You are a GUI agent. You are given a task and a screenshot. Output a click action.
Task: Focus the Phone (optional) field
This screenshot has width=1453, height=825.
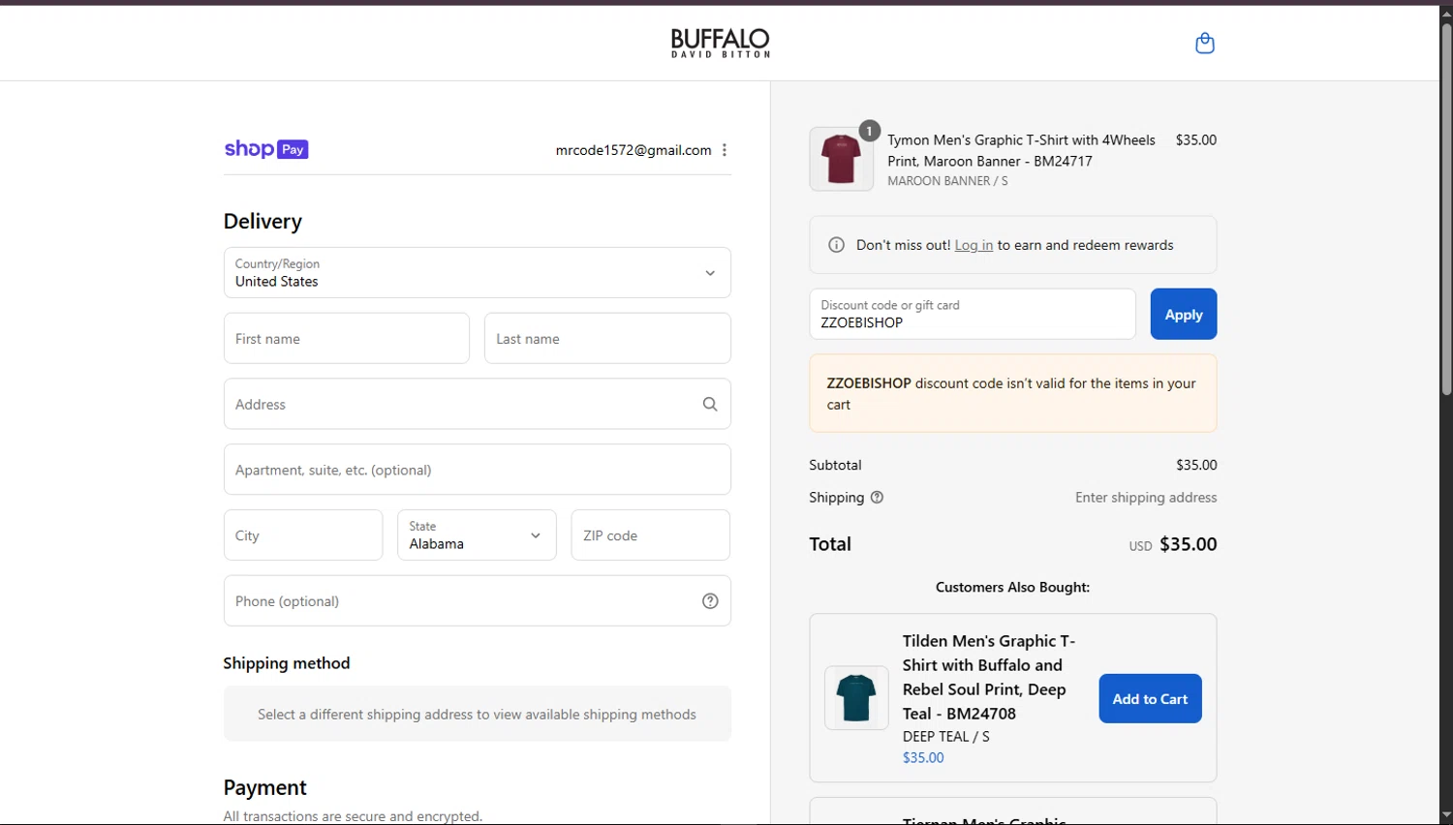click(477, 601)
